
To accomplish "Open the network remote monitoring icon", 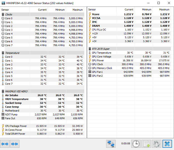I will tap(111, 144).
